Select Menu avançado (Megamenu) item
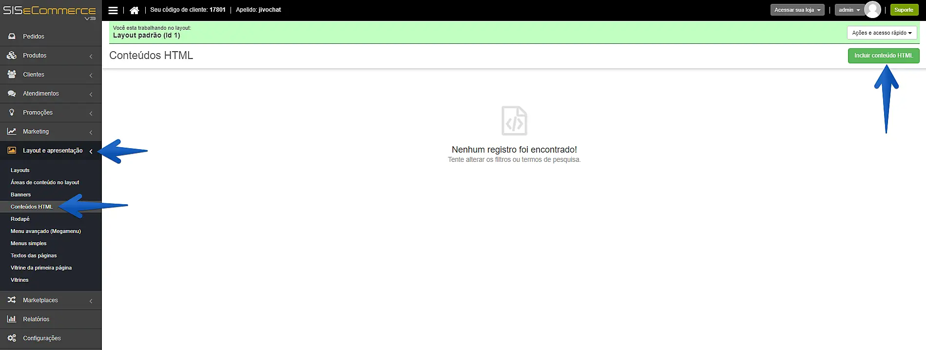This screenshot has width=926, height=350. [x=46, y=231]
